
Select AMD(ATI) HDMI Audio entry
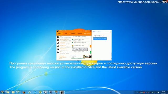(99, 36)
